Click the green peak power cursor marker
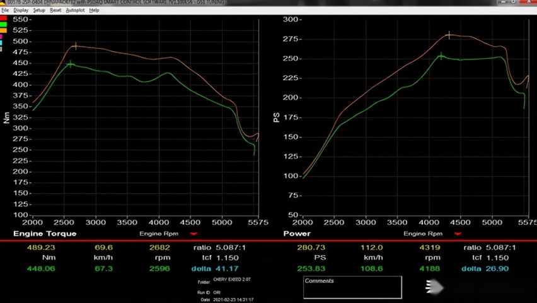 (x=441, y=56)
